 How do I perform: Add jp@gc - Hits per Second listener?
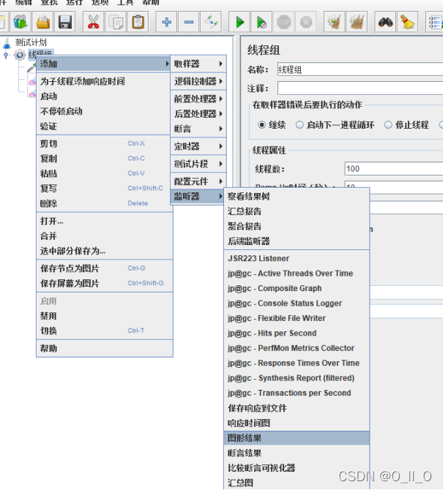(297, 333)
